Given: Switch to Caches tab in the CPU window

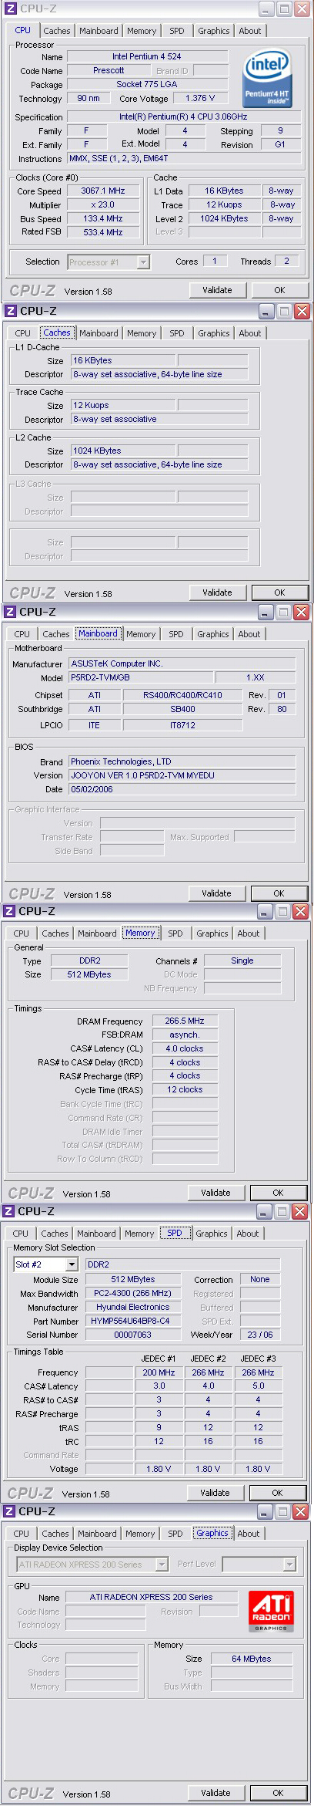Looking at the screenshot, I should tap(57, 31).
